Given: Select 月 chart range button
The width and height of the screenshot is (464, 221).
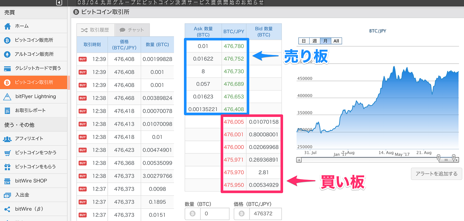Looking at the screenshot, I should tap(325, 41).
